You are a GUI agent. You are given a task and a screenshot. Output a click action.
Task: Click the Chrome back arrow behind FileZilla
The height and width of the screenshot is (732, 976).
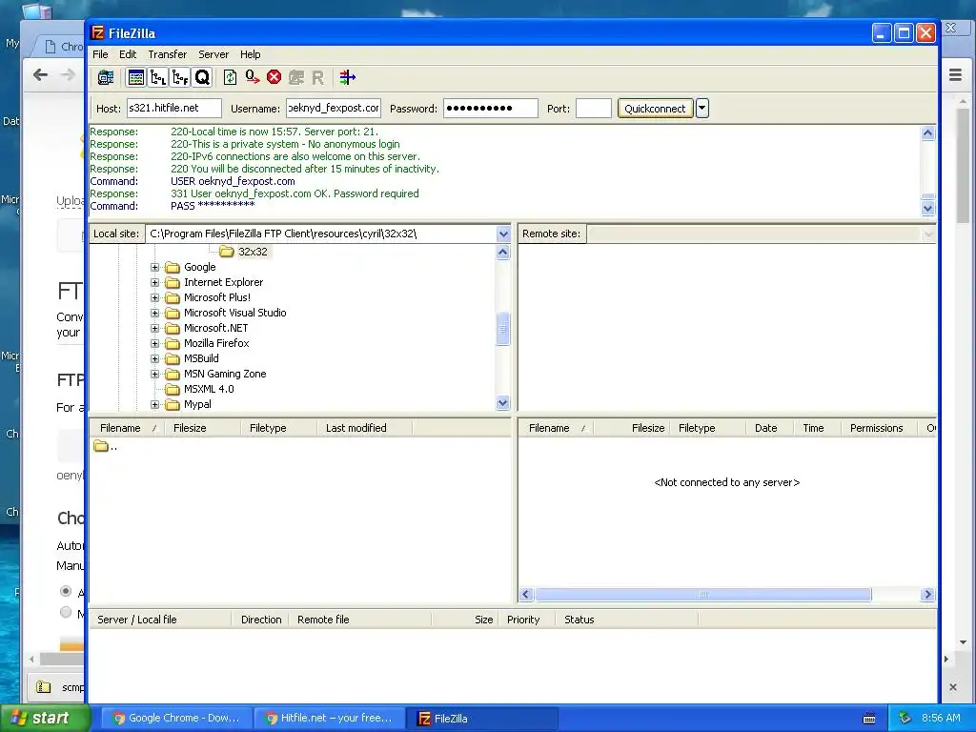click(40, 75)
